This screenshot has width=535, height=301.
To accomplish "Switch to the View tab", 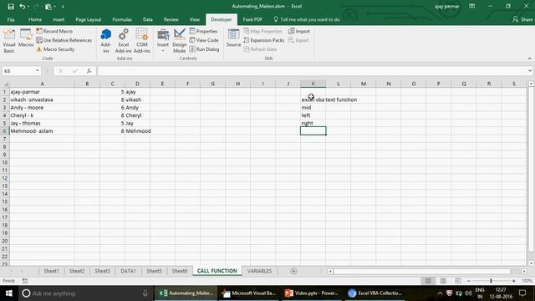I will [195, 19].
